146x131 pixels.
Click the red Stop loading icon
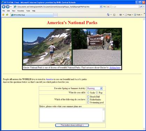point(108,7)
